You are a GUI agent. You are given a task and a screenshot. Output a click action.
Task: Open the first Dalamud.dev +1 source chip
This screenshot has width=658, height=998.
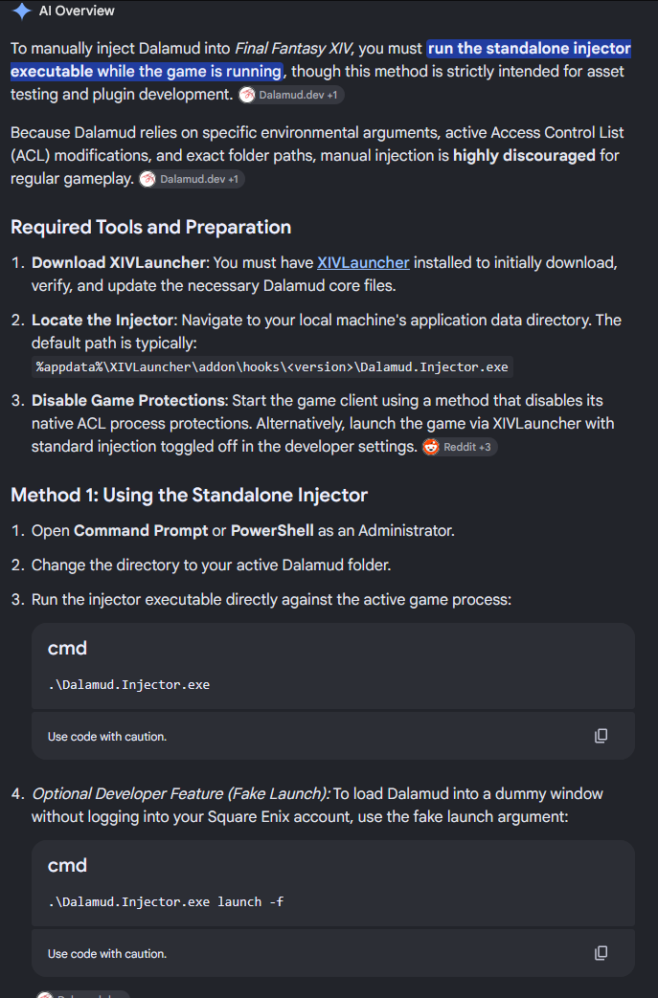coord(292,95)
